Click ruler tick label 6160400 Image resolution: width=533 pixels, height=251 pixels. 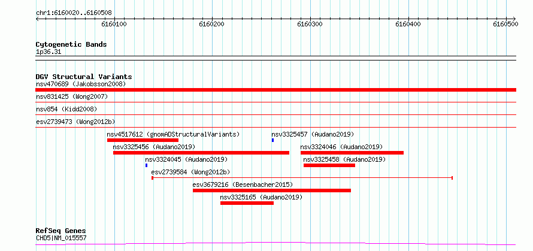(408, 24)
